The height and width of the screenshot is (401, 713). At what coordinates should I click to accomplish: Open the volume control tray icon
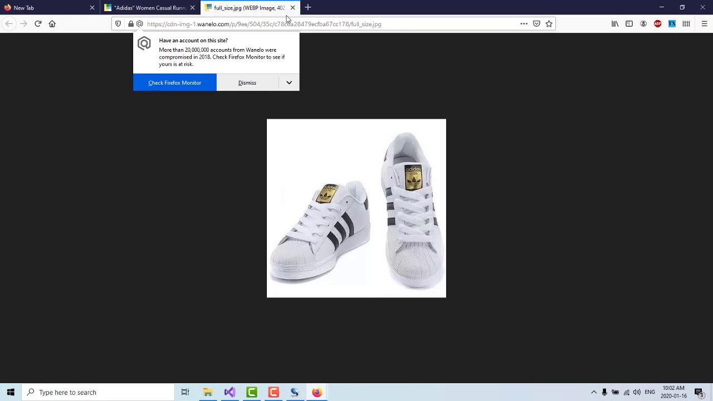pos(637,392)
